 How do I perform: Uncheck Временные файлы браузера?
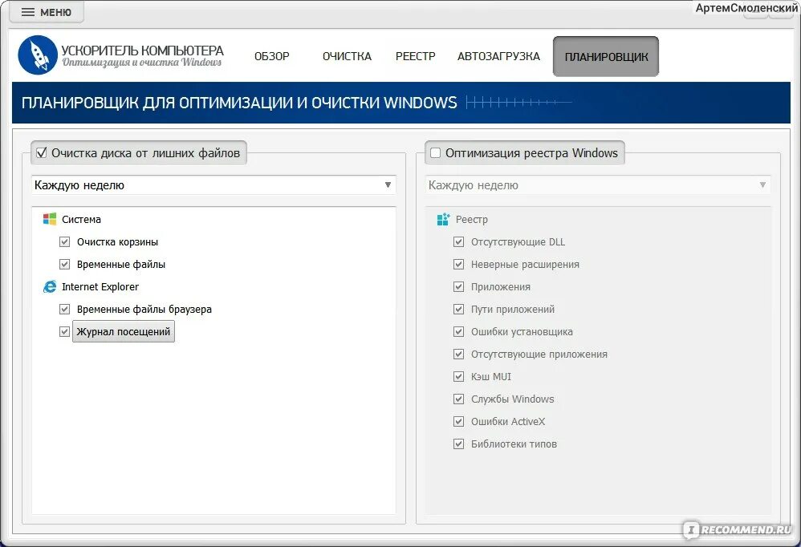64,310
